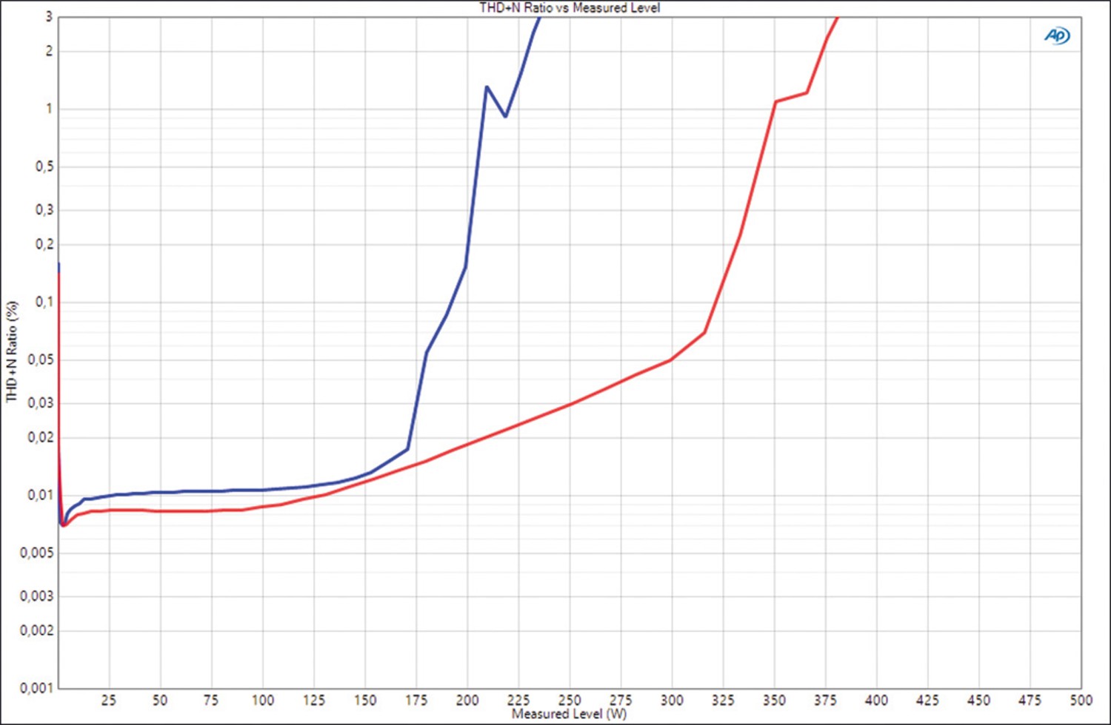Select the 250 tick label on the X-axis
Screen dimensions: 1111x725
tap(569, 700)
